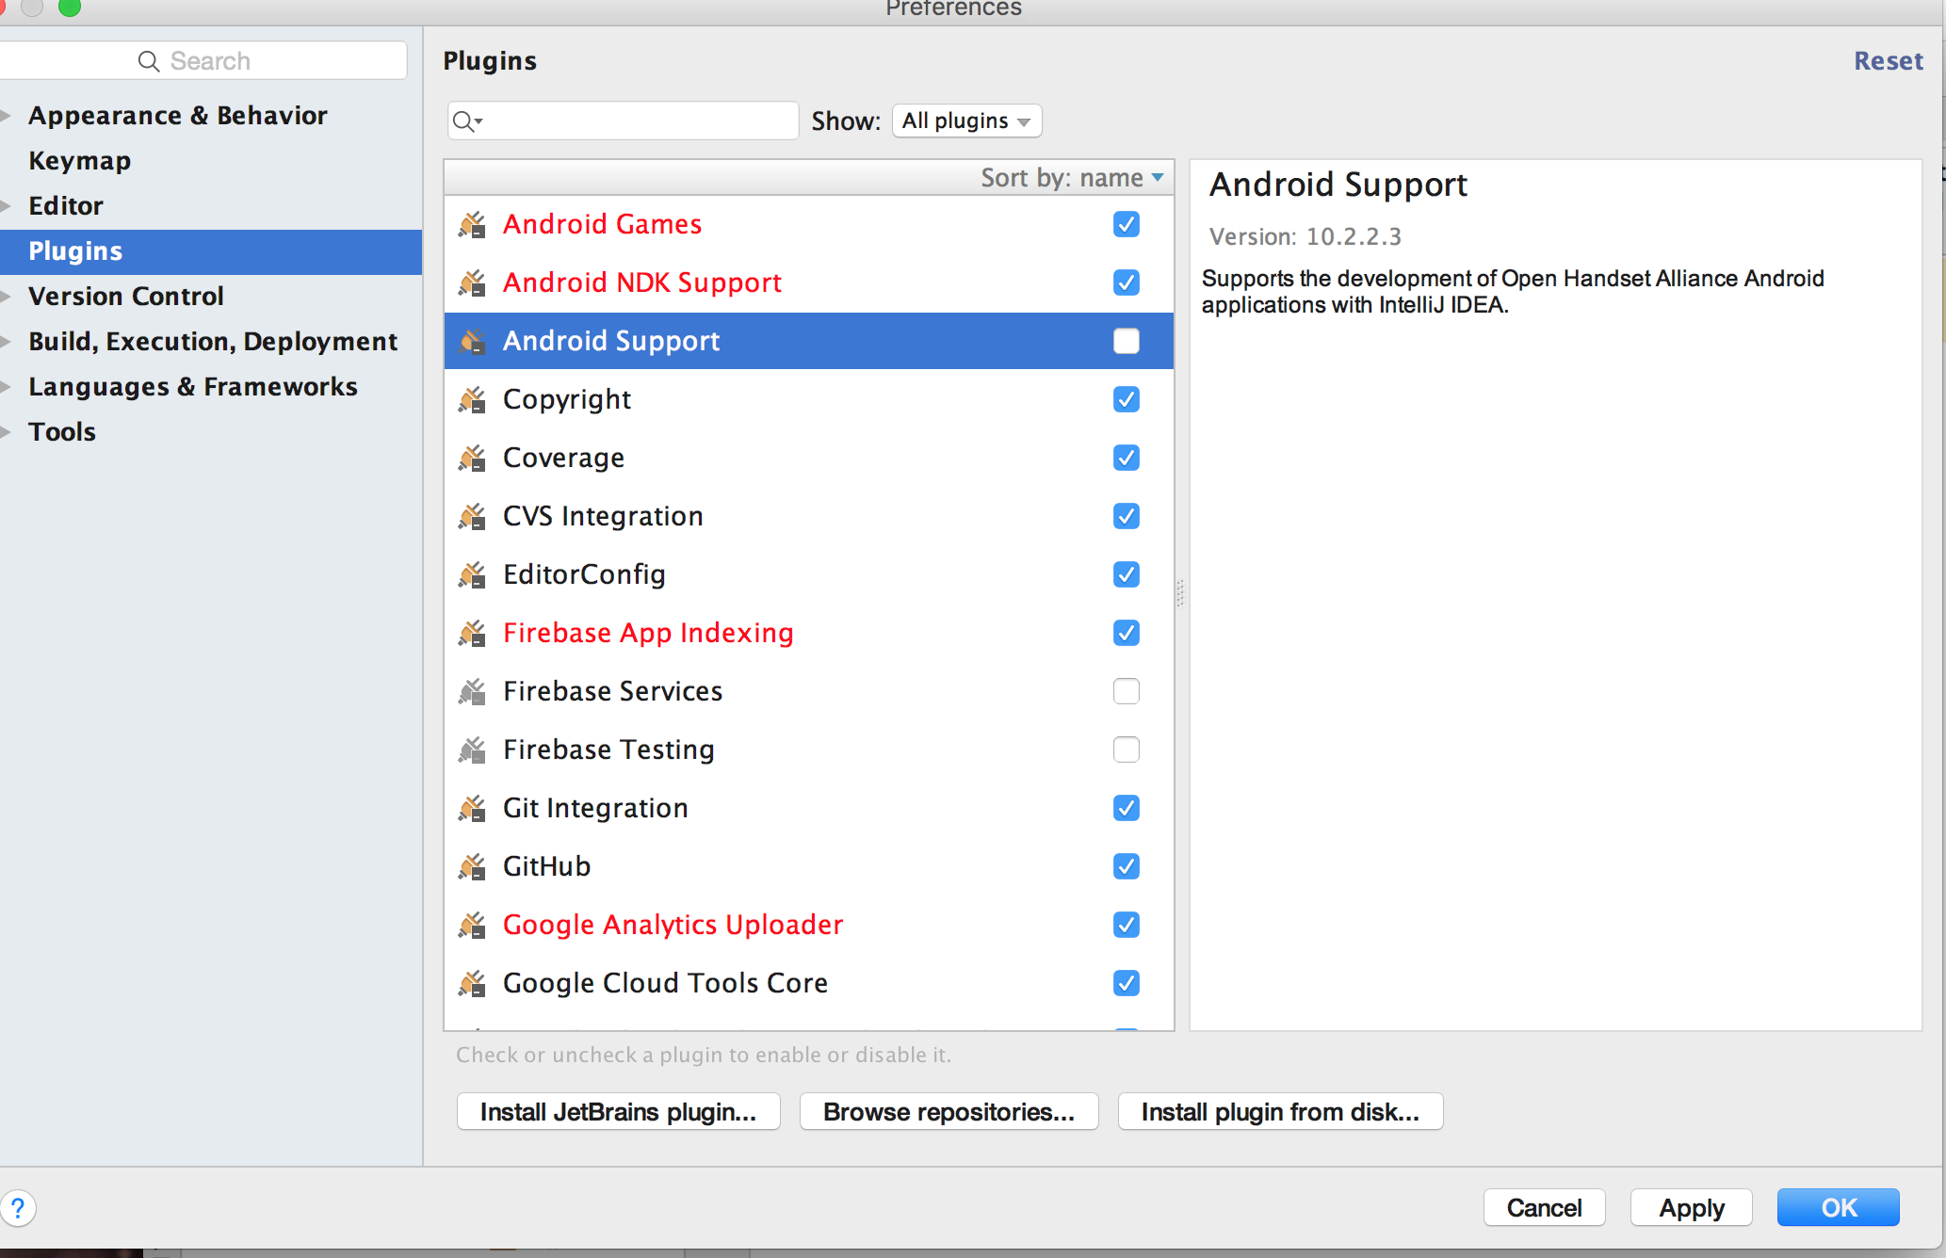Enable the Android Support plugin checkbox
The width and height of the screenshot is (1946, 1258).
[1127, 341]
